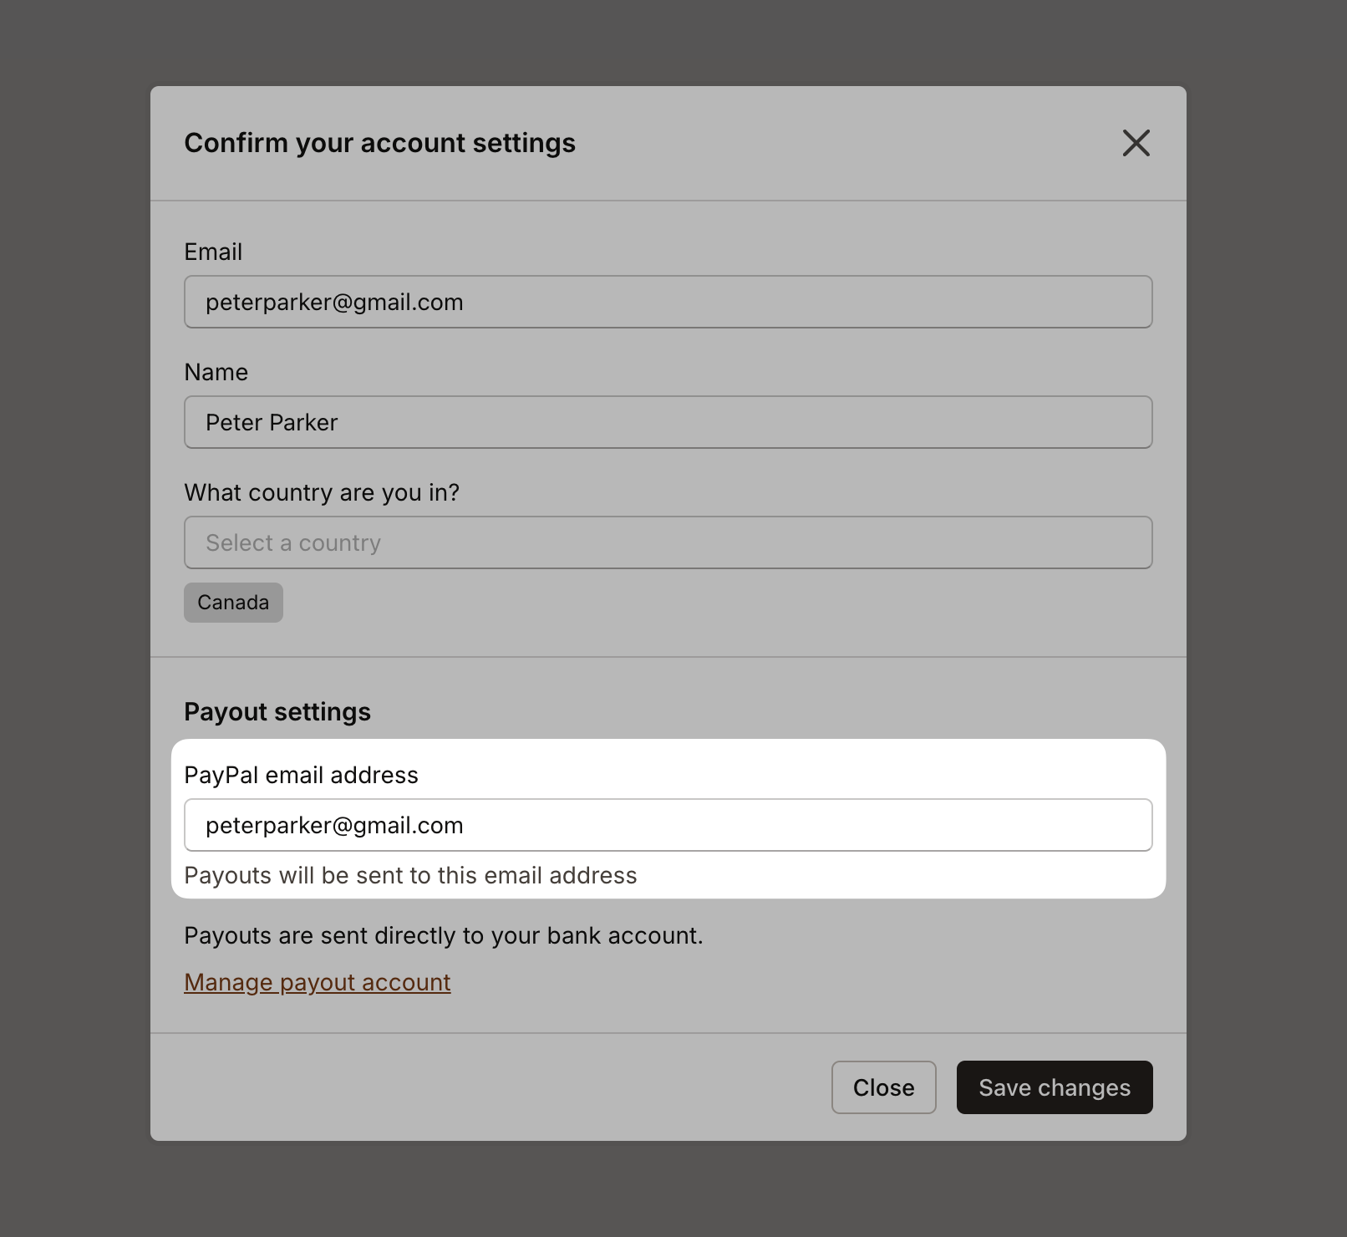Click the "PayPal email address" label

301,775
